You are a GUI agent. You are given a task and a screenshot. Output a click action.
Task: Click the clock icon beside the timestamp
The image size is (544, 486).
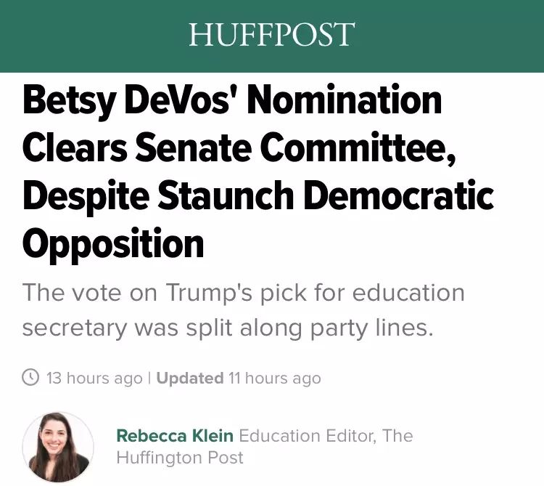click(30, 378)
